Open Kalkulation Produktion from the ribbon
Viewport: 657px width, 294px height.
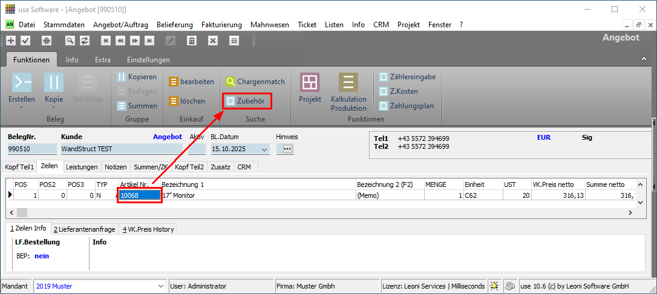[x=348, y=91]
